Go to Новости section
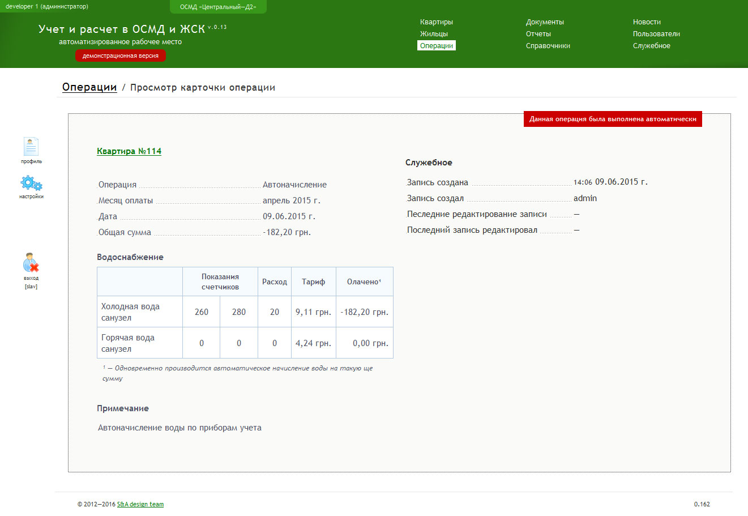Image resolution: width=748 pixels, height=516 pixels. 647,22
